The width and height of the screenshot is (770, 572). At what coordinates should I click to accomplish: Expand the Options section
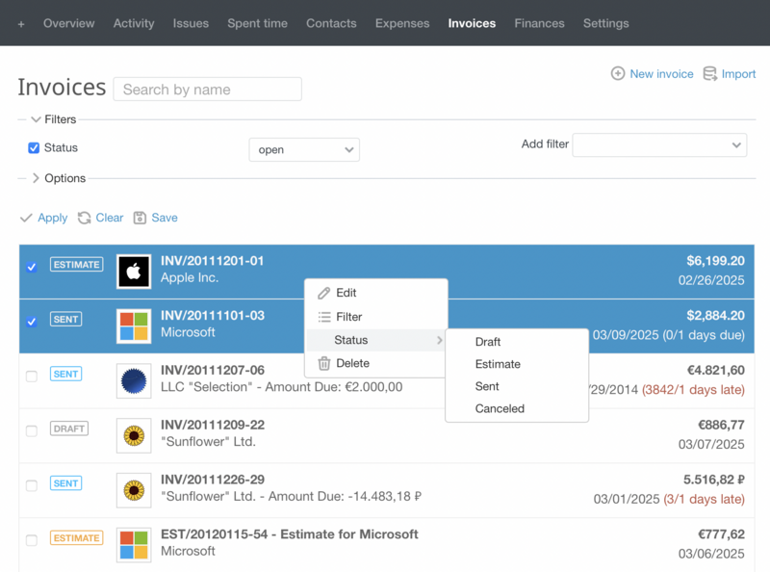coord(36,178)
